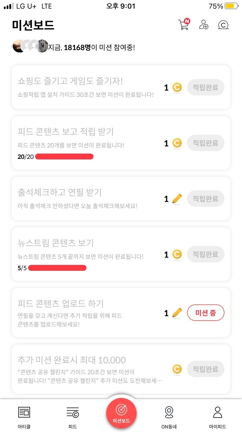Tap the coin icon for 쇼핑 mission
Viewport: 242px width, 432px height.
point(177,87)
